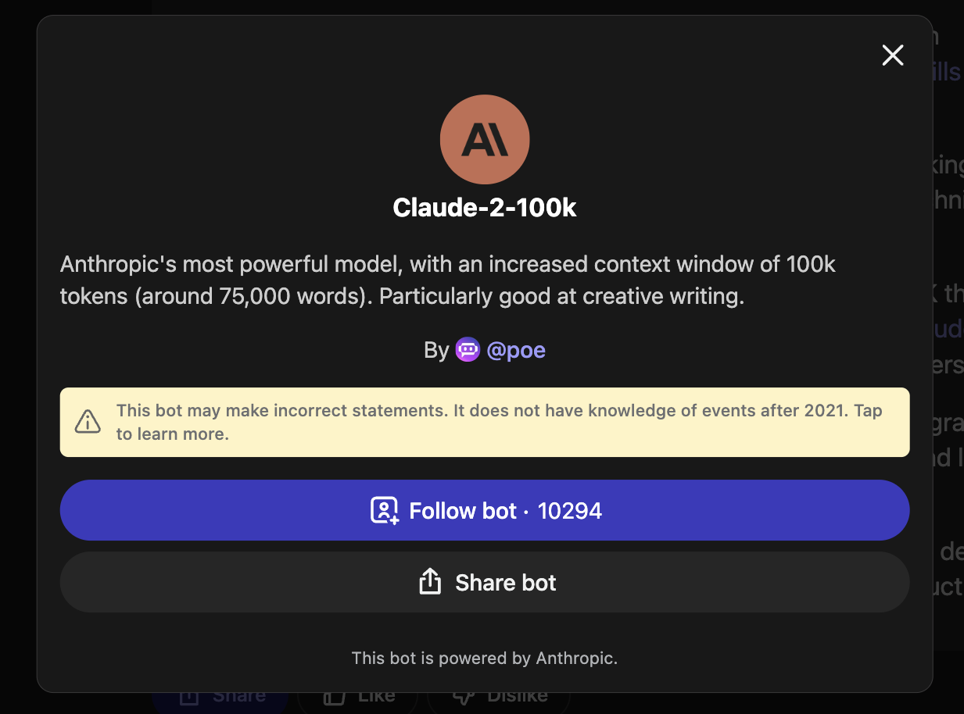Click the Anthropic logo avatar
This screenshot has width=964, height=714.
point(485,139)
